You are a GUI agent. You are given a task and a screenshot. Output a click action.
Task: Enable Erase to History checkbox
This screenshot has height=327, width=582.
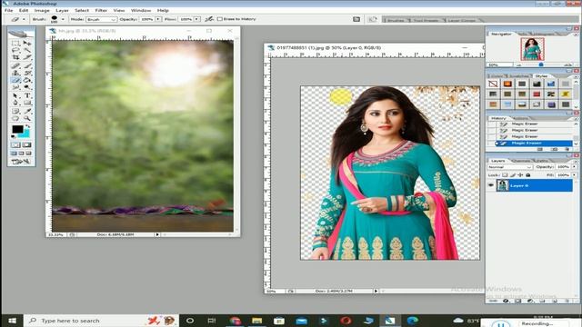[220, 19]
